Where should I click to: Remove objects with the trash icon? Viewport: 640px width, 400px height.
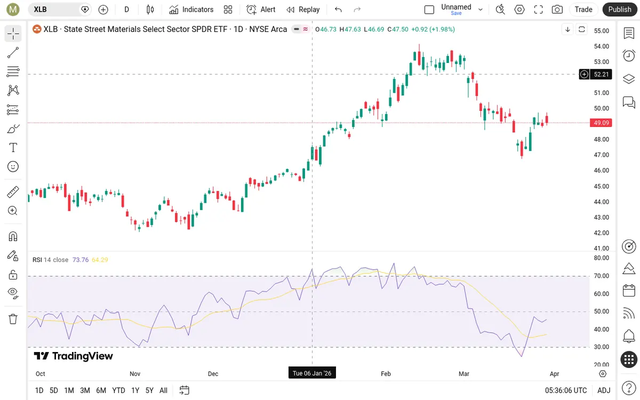[13, 319]
